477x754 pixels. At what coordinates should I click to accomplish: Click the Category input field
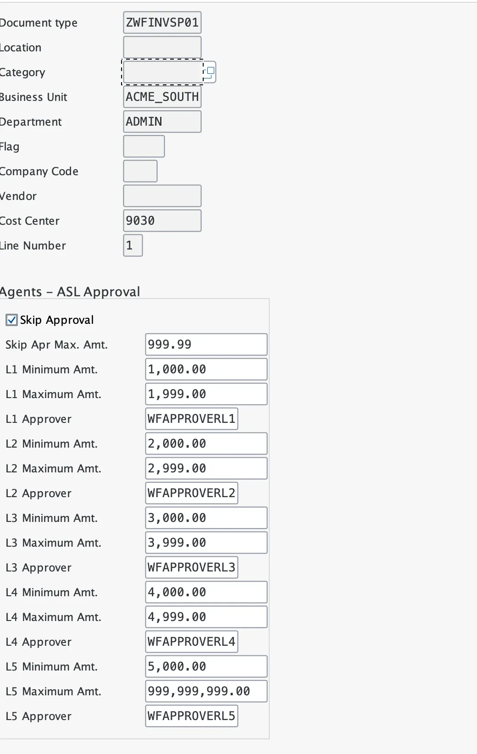click(162, 72)
